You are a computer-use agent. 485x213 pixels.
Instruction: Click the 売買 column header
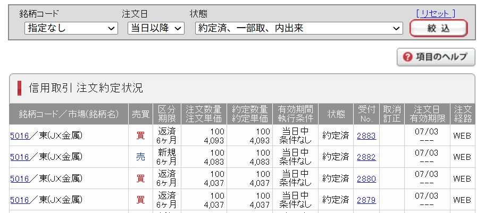click(x=140, y=114)
